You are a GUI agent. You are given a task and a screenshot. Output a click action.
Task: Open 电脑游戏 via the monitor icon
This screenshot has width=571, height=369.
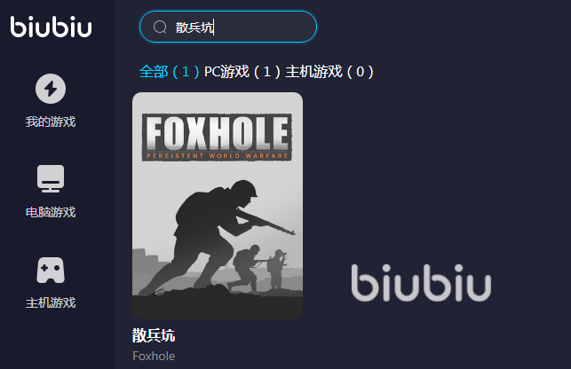(51, 178)
